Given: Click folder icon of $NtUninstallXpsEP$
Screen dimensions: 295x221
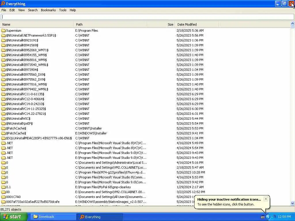Looking at the screenshot, I should [x=3, y=123].
